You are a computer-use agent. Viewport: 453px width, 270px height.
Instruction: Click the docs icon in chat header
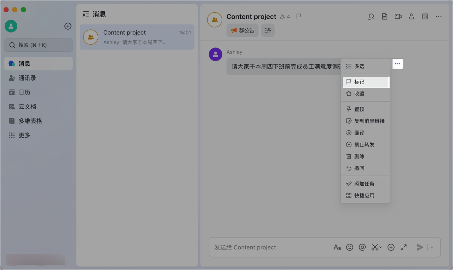[384, 16]
